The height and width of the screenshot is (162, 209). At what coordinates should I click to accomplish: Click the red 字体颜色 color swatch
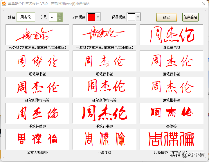tap(91, 17)
